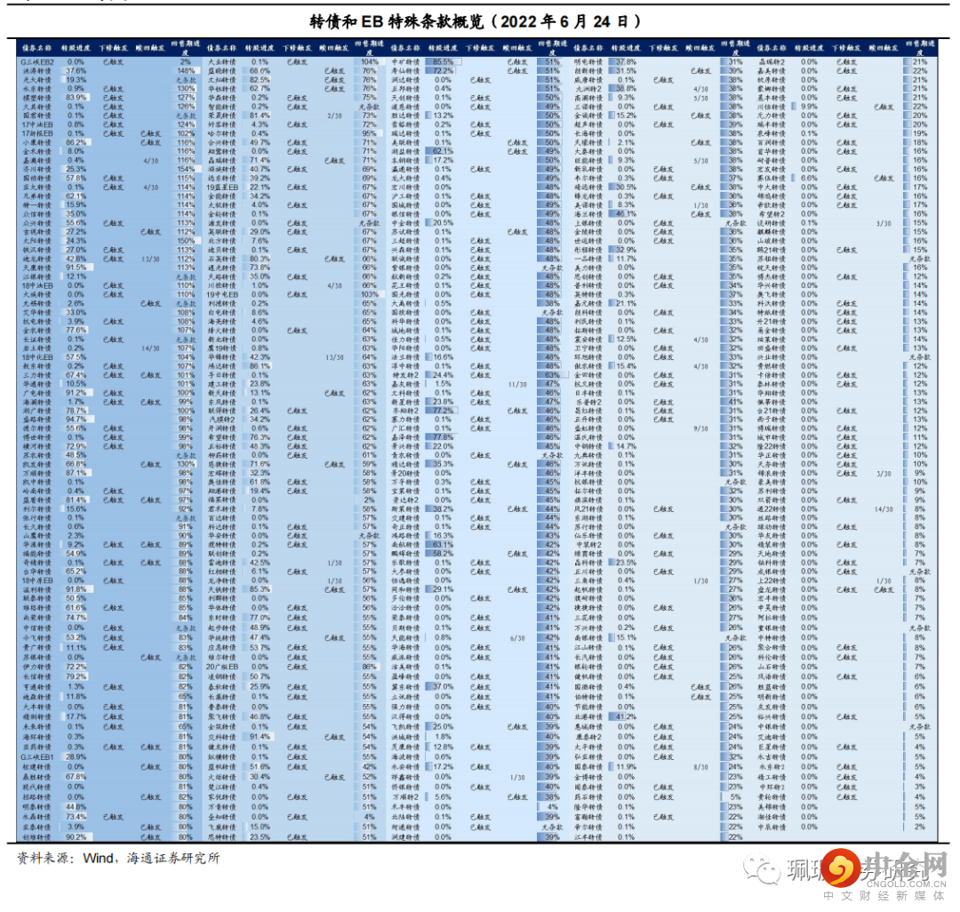The image size is (960, 912).
Task: Click the 11/30 redemption trigger cell
Action: (x=517, y=384)
